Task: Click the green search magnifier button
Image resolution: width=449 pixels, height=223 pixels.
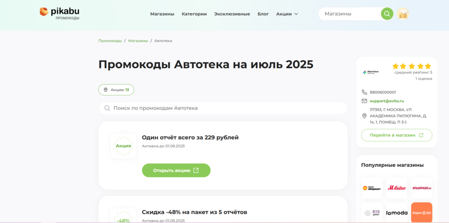Action: 387,14
